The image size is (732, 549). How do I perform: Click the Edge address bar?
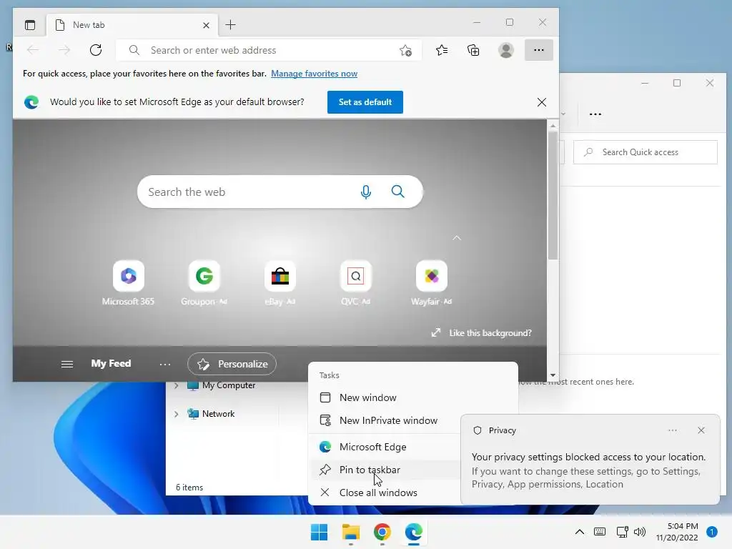(x=269, y=50)
